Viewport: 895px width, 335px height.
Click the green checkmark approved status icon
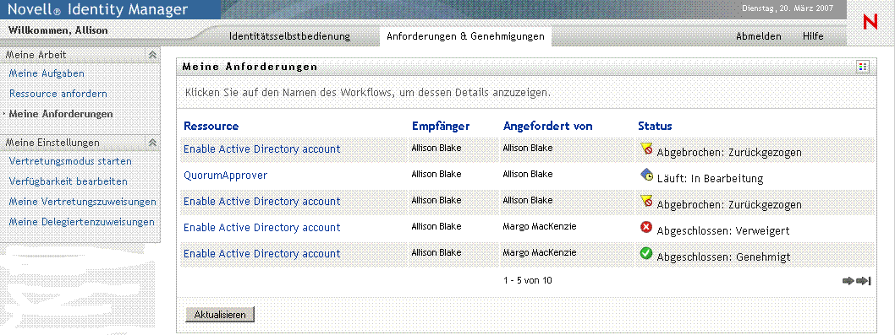646,253
